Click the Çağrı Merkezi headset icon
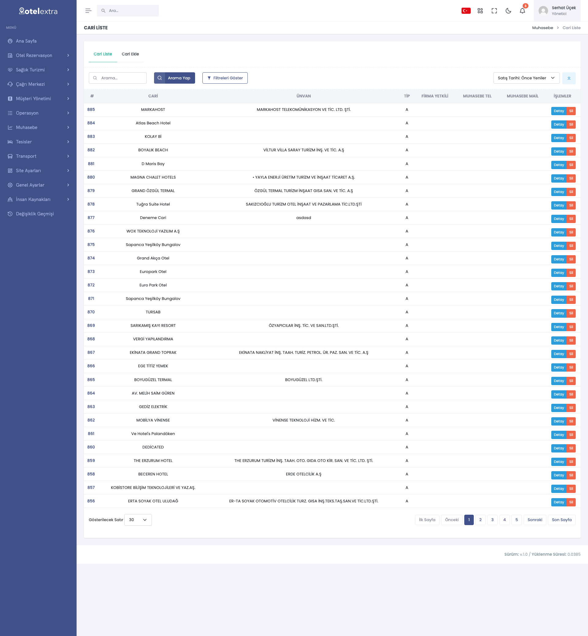588x636 pixels. [10, 84]
